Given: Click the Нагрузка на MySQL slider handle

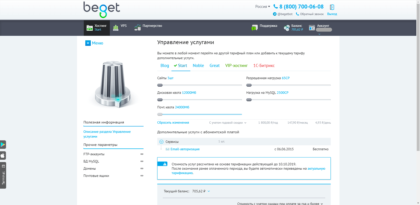Looking at the screenshot, I should click(x=249, y=100).
